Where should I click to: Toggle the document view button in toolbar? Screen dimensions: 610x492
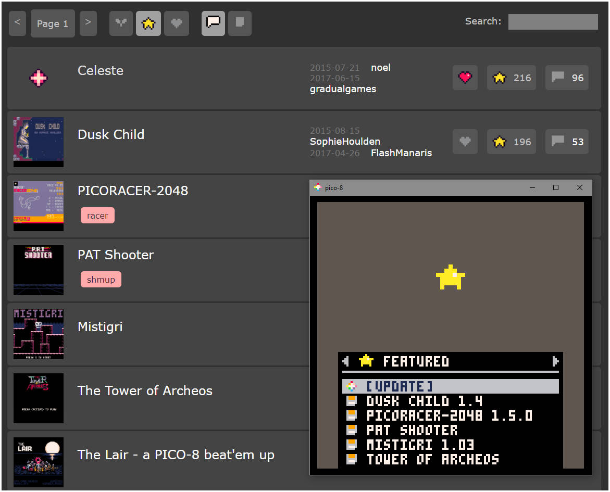click(x=240, y=23)
